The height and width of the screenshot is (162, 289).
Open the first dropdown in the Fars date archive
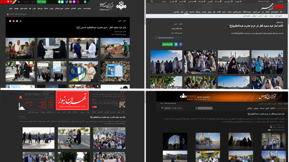pos(168,108)
